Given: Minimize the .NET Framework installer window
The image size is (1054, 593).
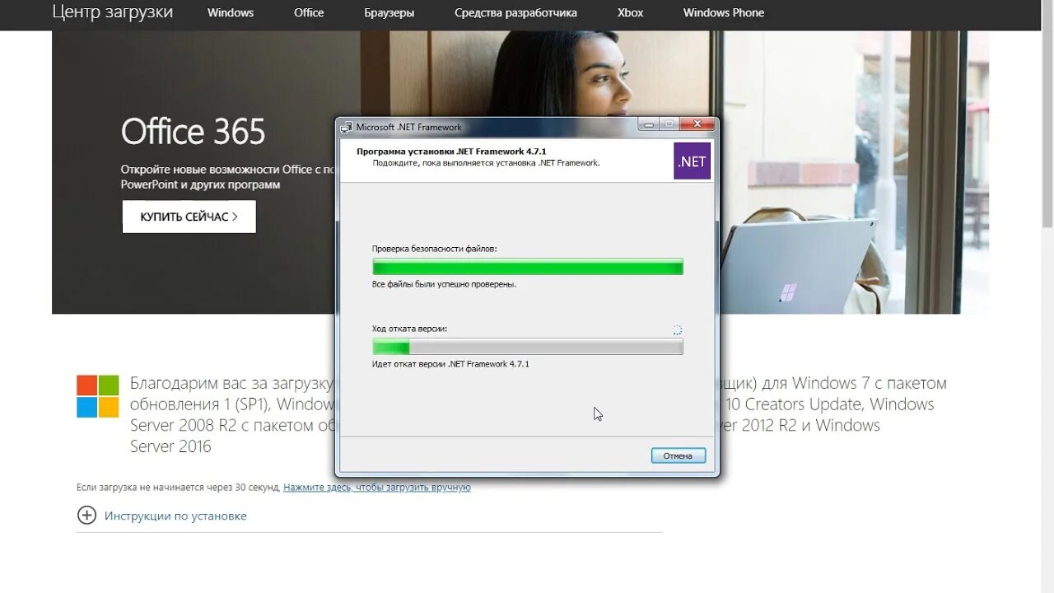Looking at the screenshot, I should [x=649, y=124].
